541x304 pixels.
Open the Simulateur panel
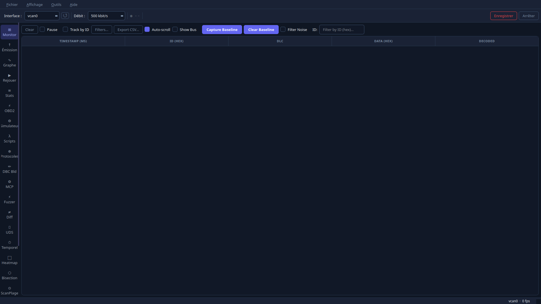pyautogui.click(x=9, y=123)
